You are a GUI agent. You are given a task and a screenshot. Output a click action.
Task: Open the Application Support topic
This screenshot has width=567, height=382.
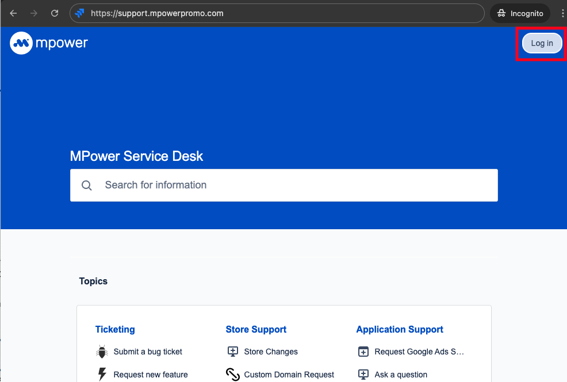click(x=400, y=329)
